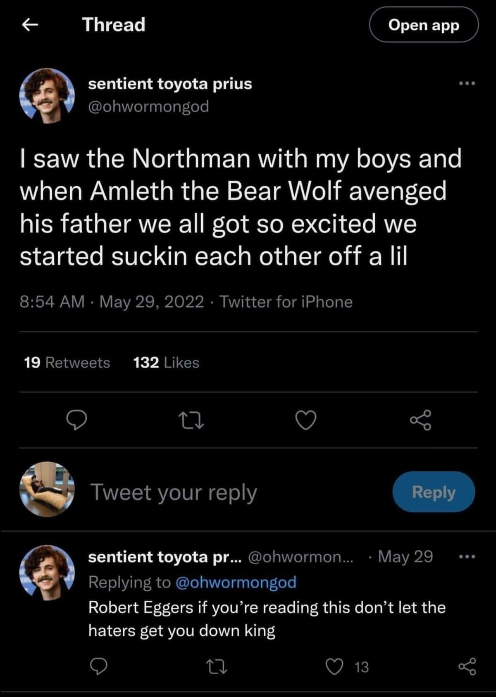The image size is (496, 697).
Task: Open the main tweet author's profile picture
Action: 47,95
